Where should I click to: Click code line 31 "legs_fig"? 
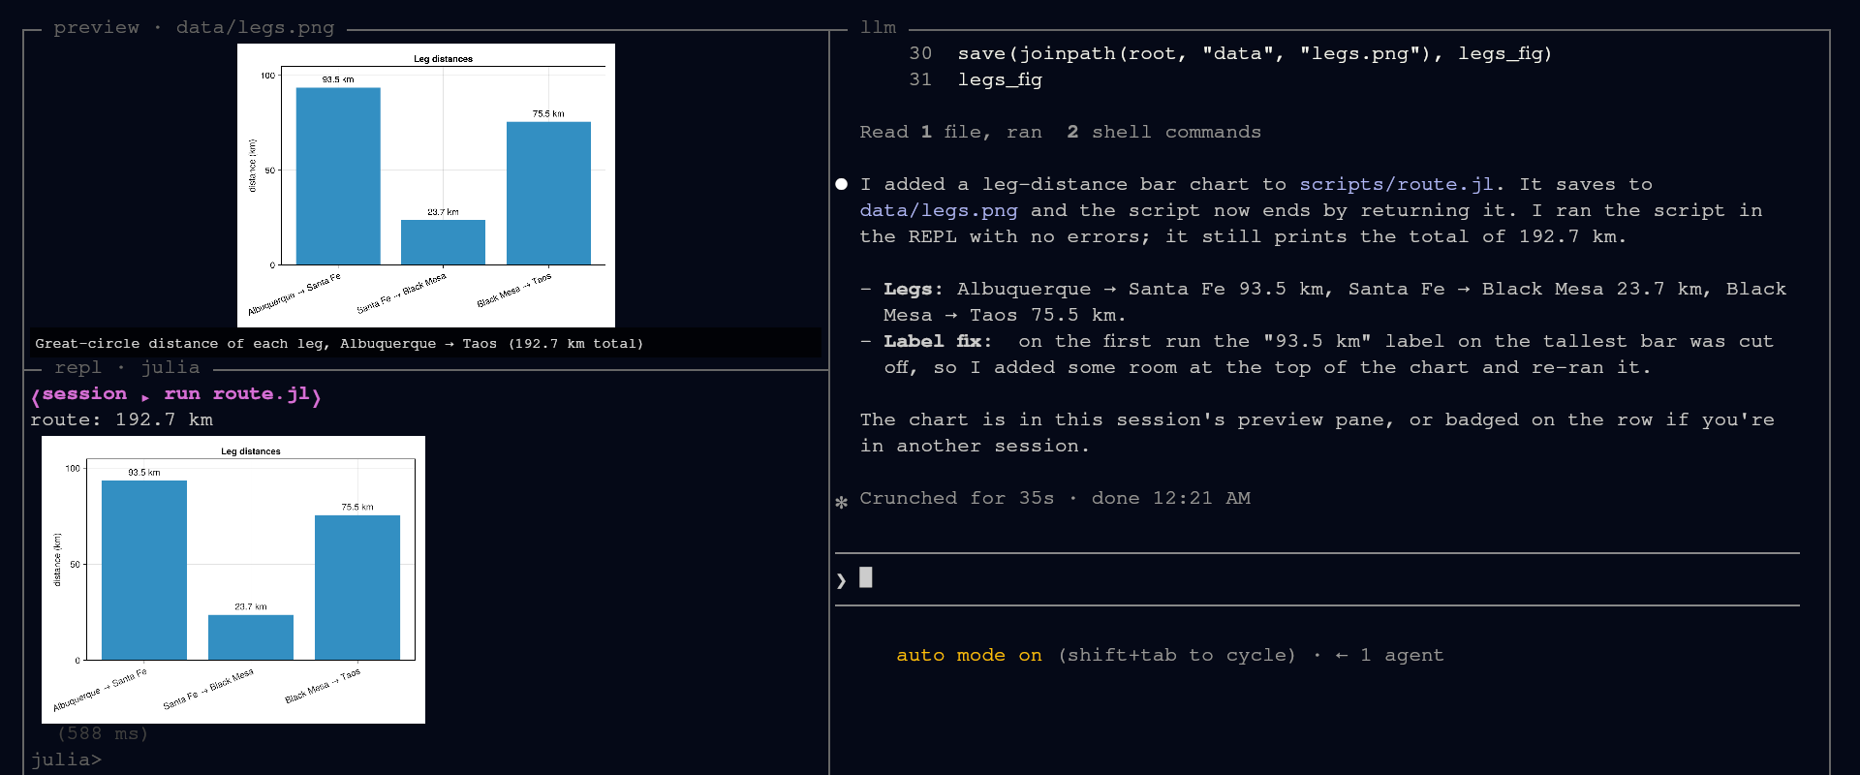coord(1000,79)
